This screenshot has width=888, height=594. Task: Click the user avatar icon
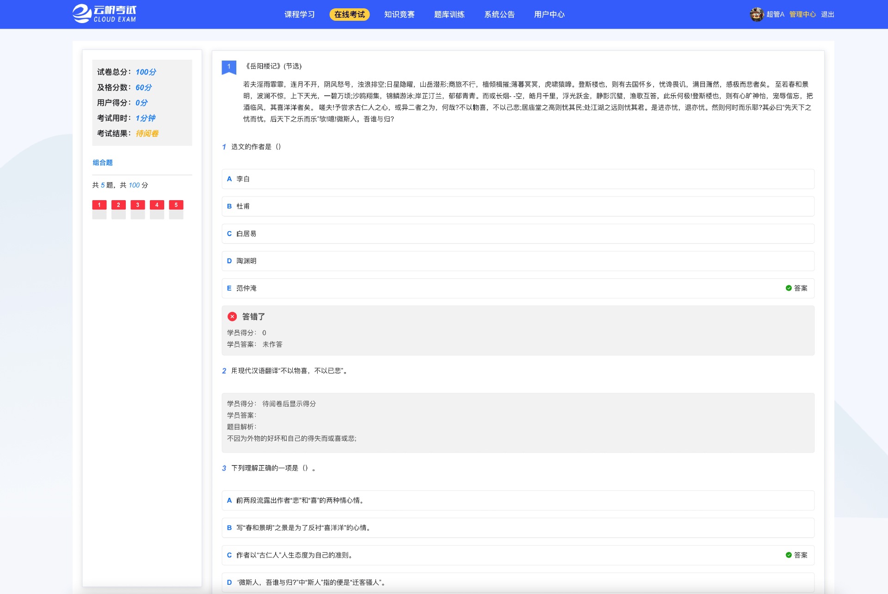click(757, 14)
